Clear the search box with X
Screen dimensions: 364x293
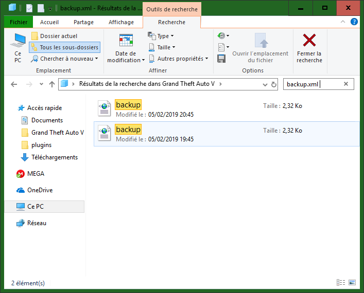click(x=346, y=84)
